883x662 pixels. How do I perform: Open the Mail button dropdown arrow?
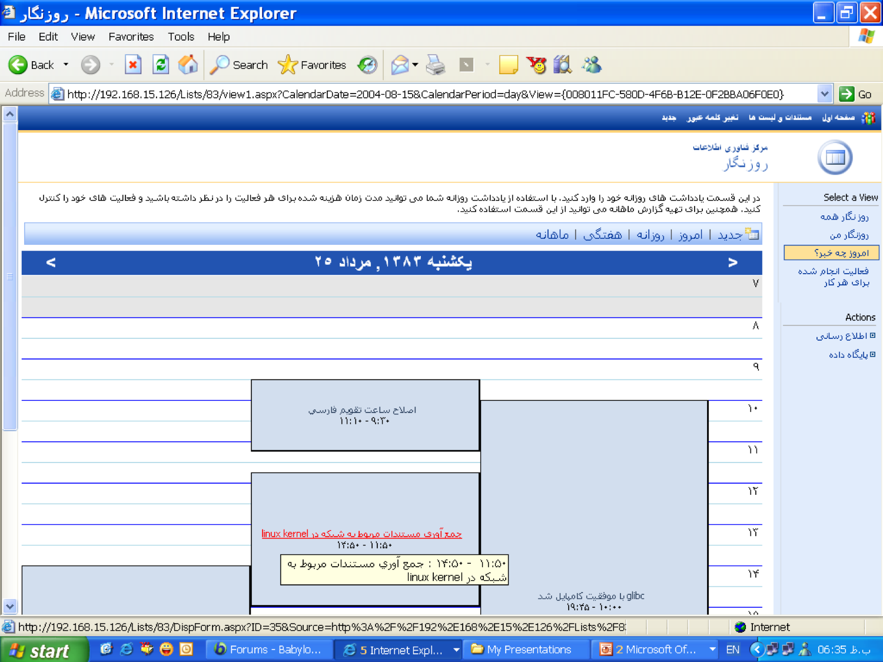click(415, 65)
